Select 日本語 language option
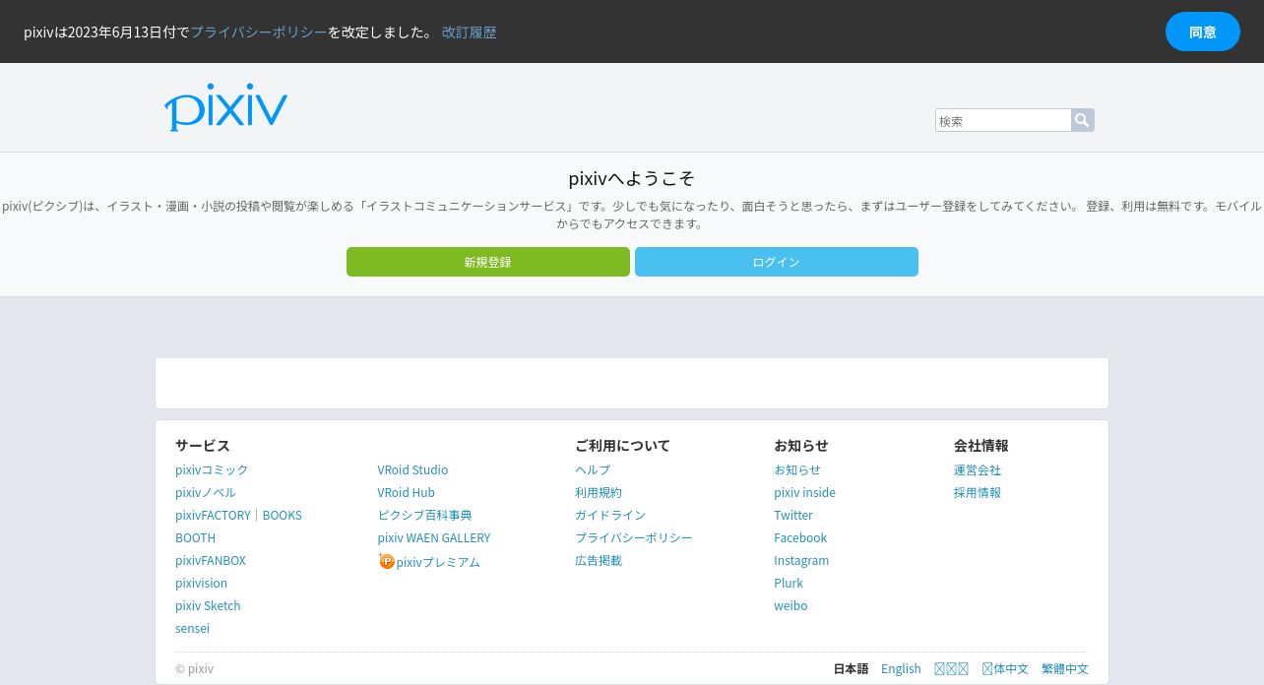Image resolution: width=1264 pixels, height=685 pixels. (851, 668)
